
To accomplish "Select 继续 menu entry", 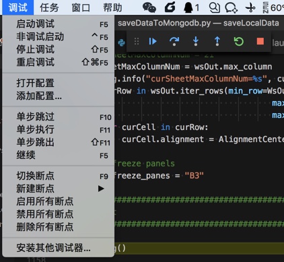I will point(59,155).
